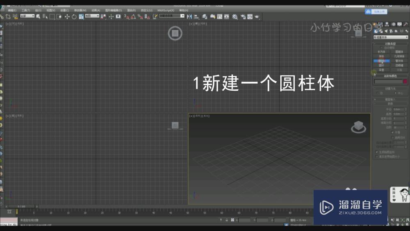Click the 管状体 (Tube) button

click(x=399, y=61)
